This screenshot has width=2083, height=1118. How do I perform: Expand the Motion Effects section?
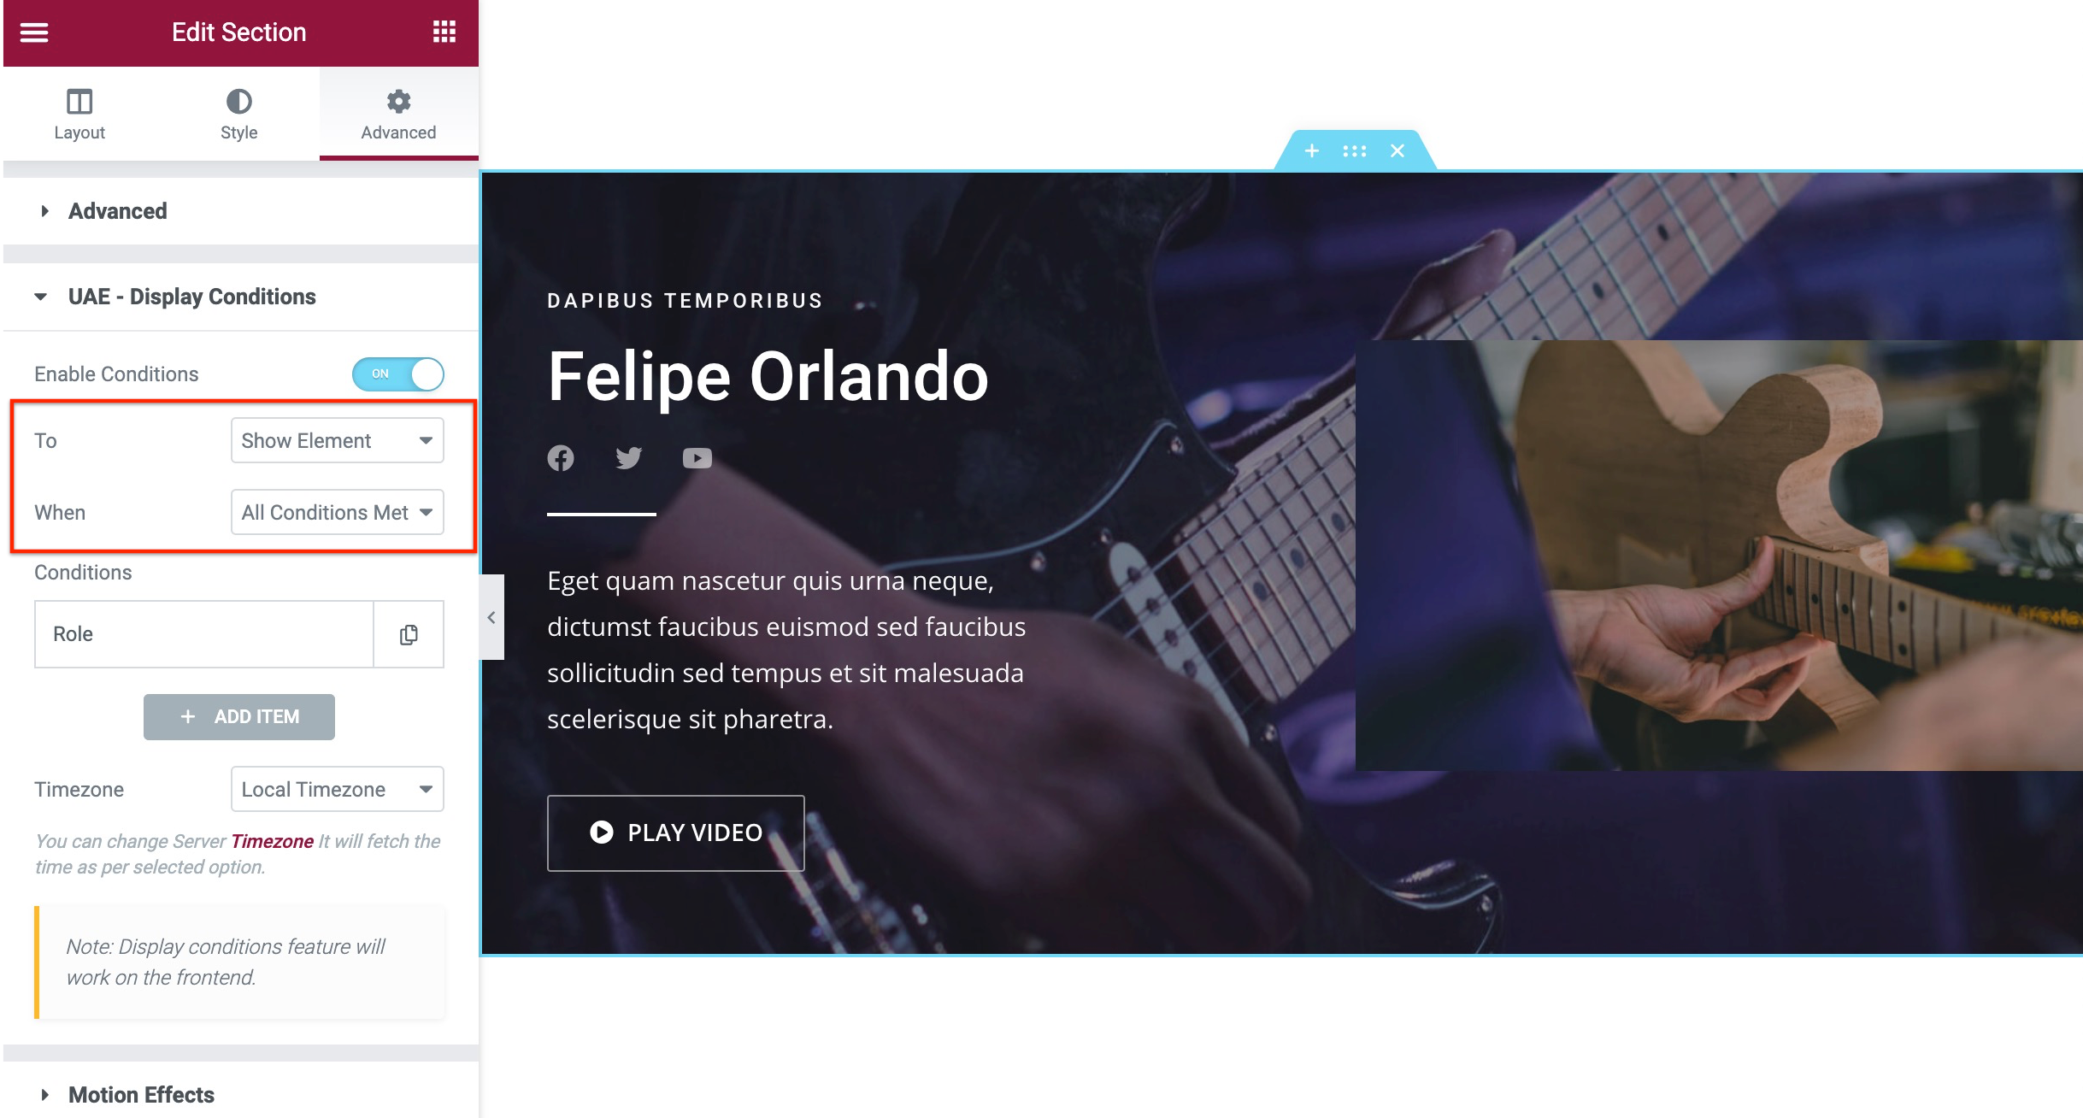(x=142, y=1093)
